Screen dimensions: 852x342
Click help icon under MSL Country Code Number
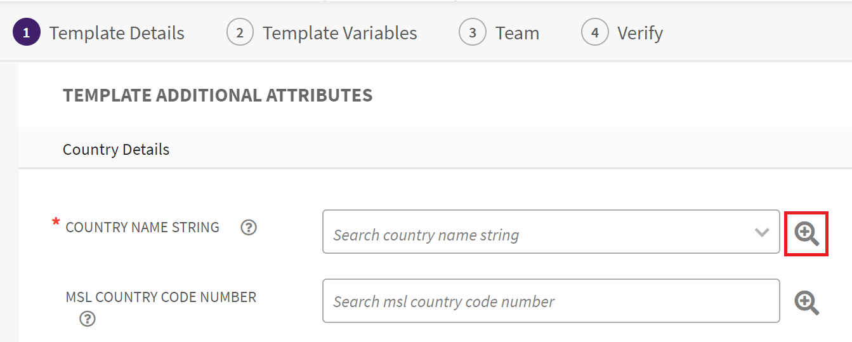point(88,319)
